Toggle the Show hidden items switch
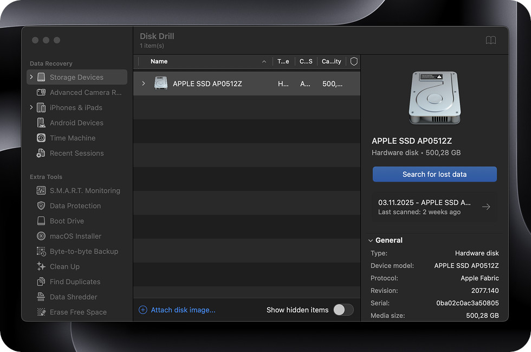The image size is (531, 352). pyautogui.click(x=343, y=310)
